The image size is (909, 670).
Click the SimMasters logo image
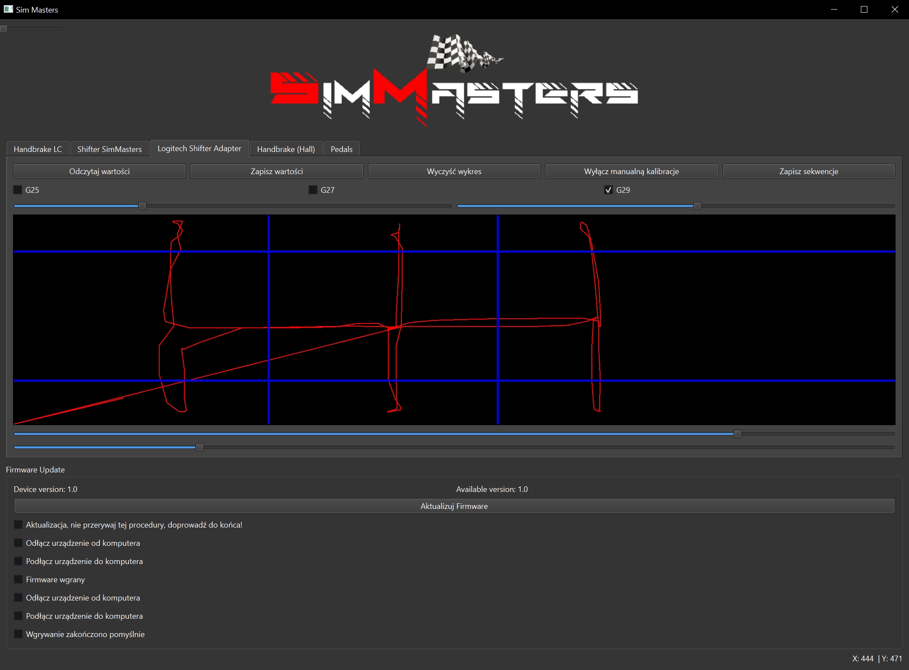[x=454, y=81]
